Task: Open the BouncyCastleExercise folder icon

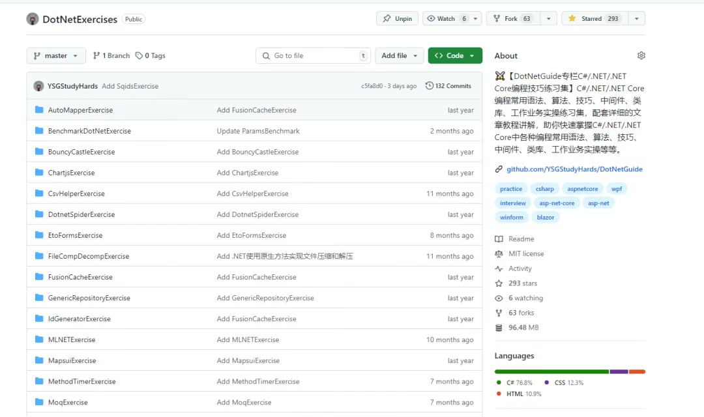Action: point(39,151)
